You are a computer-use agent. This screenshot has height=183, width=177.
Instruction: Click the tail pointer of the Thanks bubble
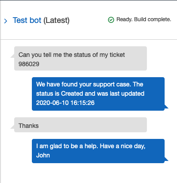click(12, 127)
